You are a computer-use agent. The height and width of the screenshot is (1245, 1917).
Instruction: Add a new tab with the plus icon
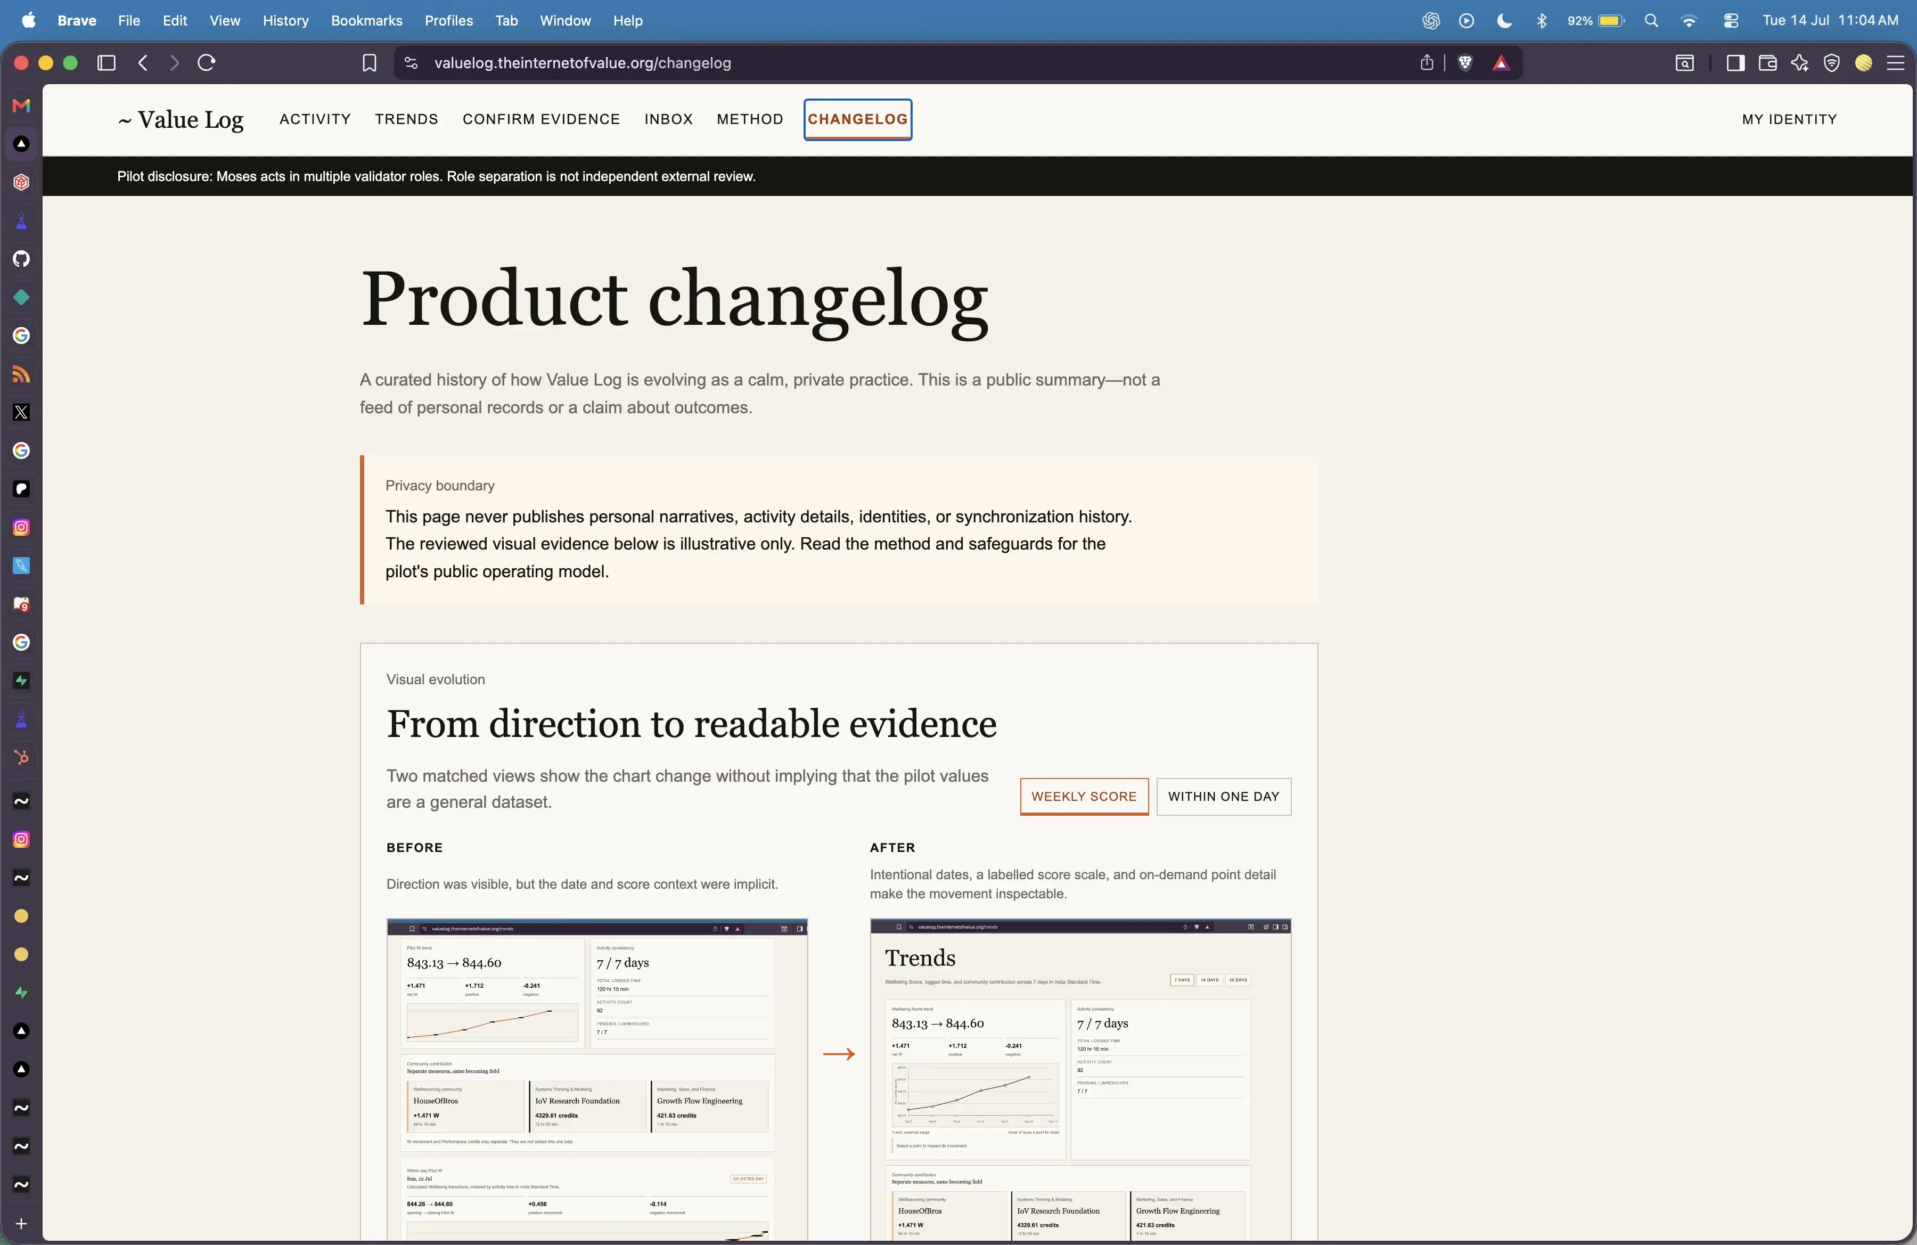pos(22,1223)
